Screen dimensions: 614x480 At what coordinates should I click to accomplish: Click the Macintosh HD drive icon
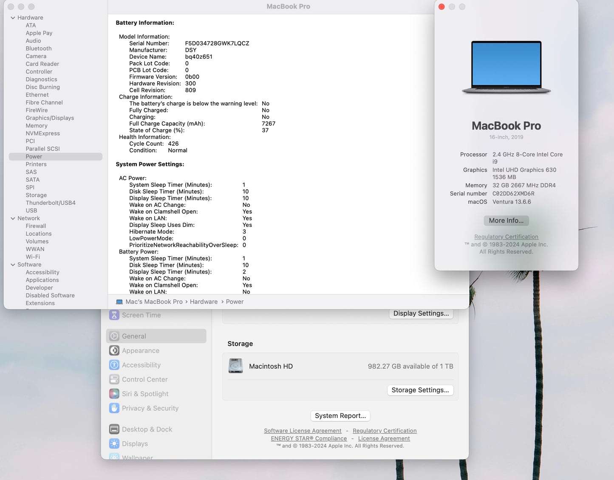235,366
